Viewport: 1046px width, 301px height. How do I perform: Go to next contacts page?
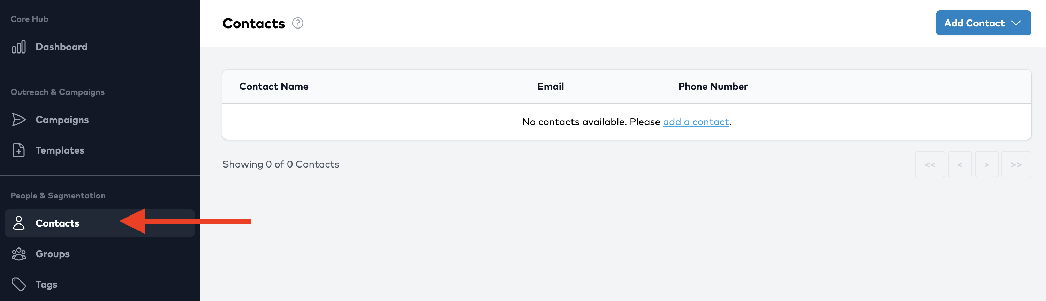click(986, 164)
